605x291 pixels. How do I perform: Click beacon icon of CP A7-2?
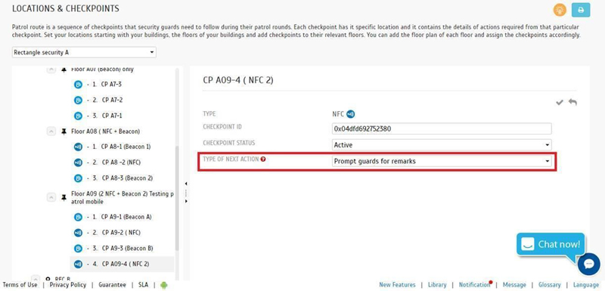[78, 101]
